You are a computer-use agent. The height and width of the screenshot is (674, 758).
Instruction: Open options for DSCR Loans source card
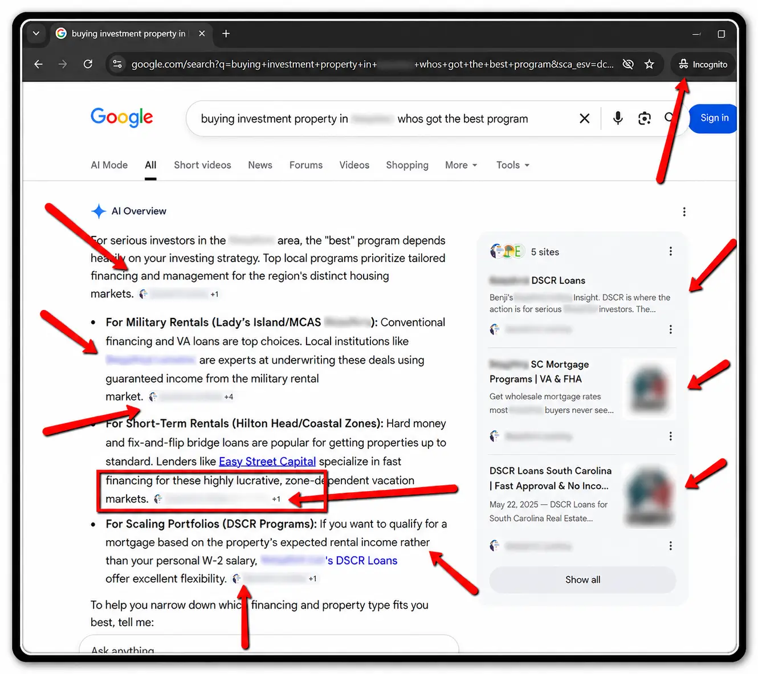pos(670,329)
